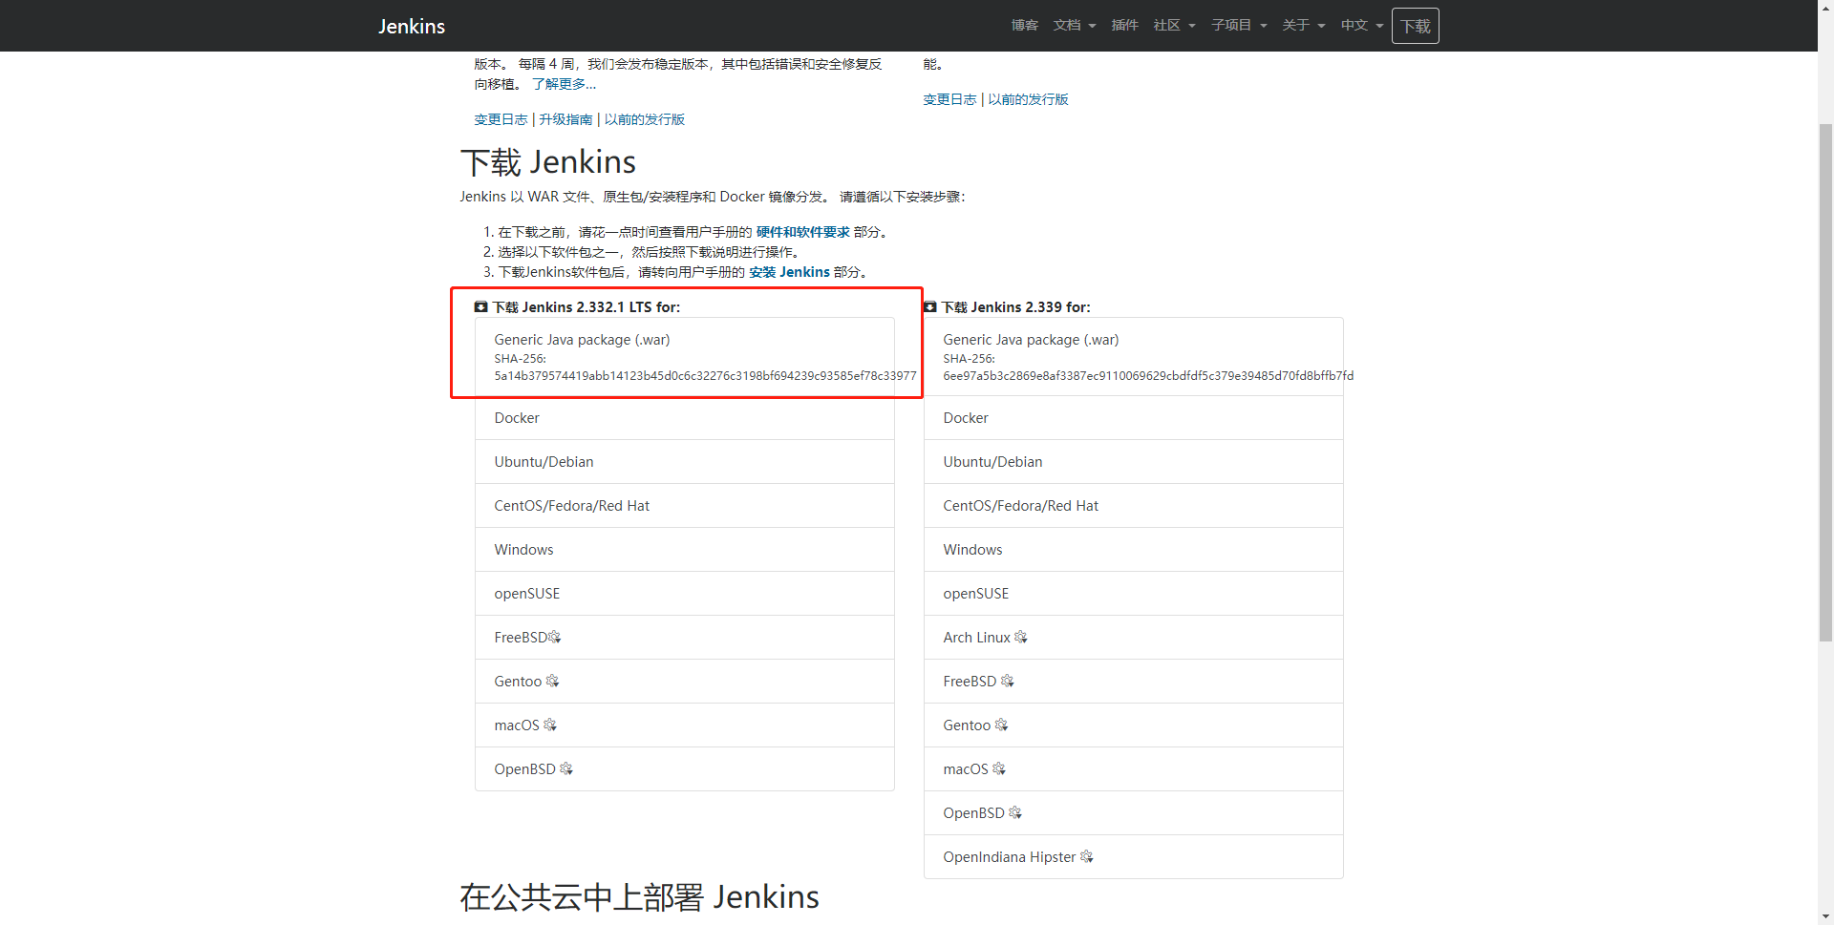Select openSUSE under the 2.339 column
Screen dimensions: 1834x925
tap(1133, 594)
